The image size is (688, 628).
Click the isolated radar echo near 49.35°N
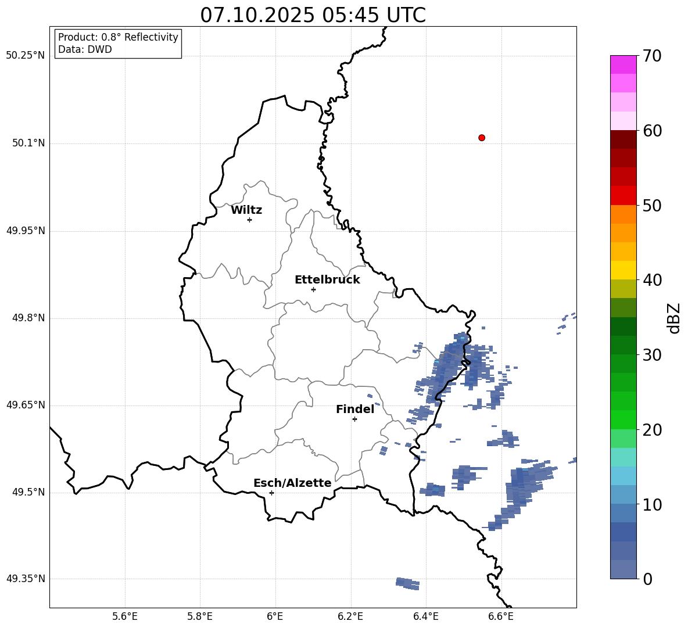click(x=407, y=584)
